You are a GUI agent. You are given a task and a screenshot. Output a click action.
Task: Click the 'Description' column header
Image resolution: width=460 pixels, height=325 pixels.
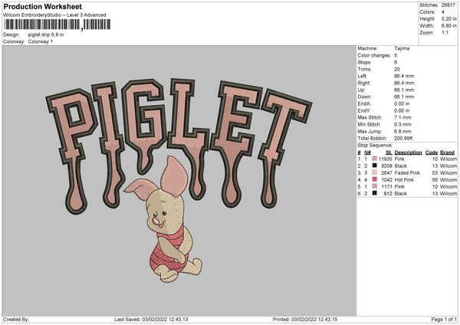click(408, 153)
